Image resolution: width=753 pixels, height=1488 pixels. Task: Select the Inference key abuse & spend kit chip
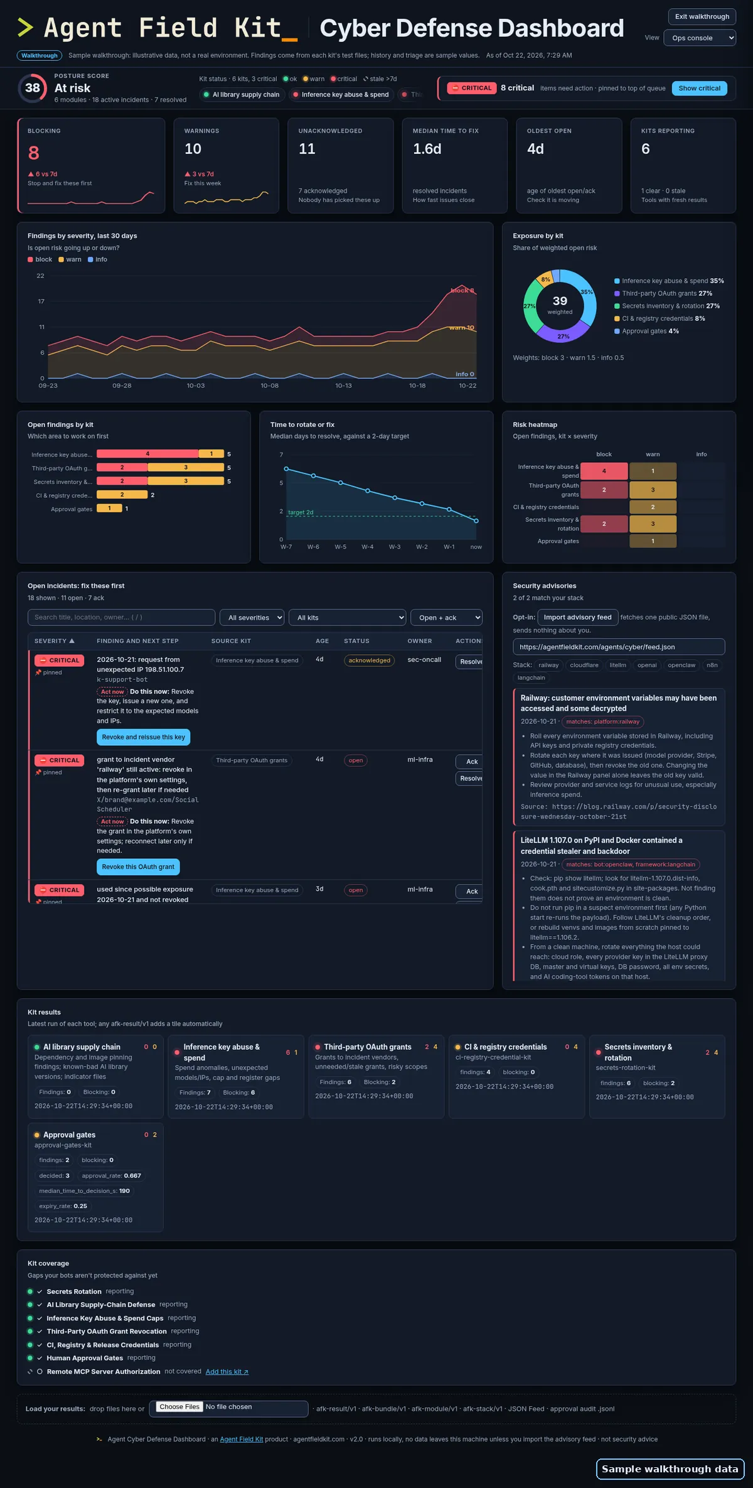(341, 95)
